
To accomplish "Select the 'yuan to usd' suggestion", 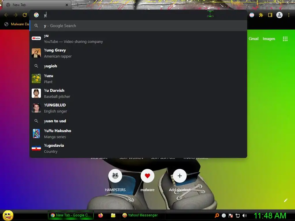I will (x=138, y=121).
